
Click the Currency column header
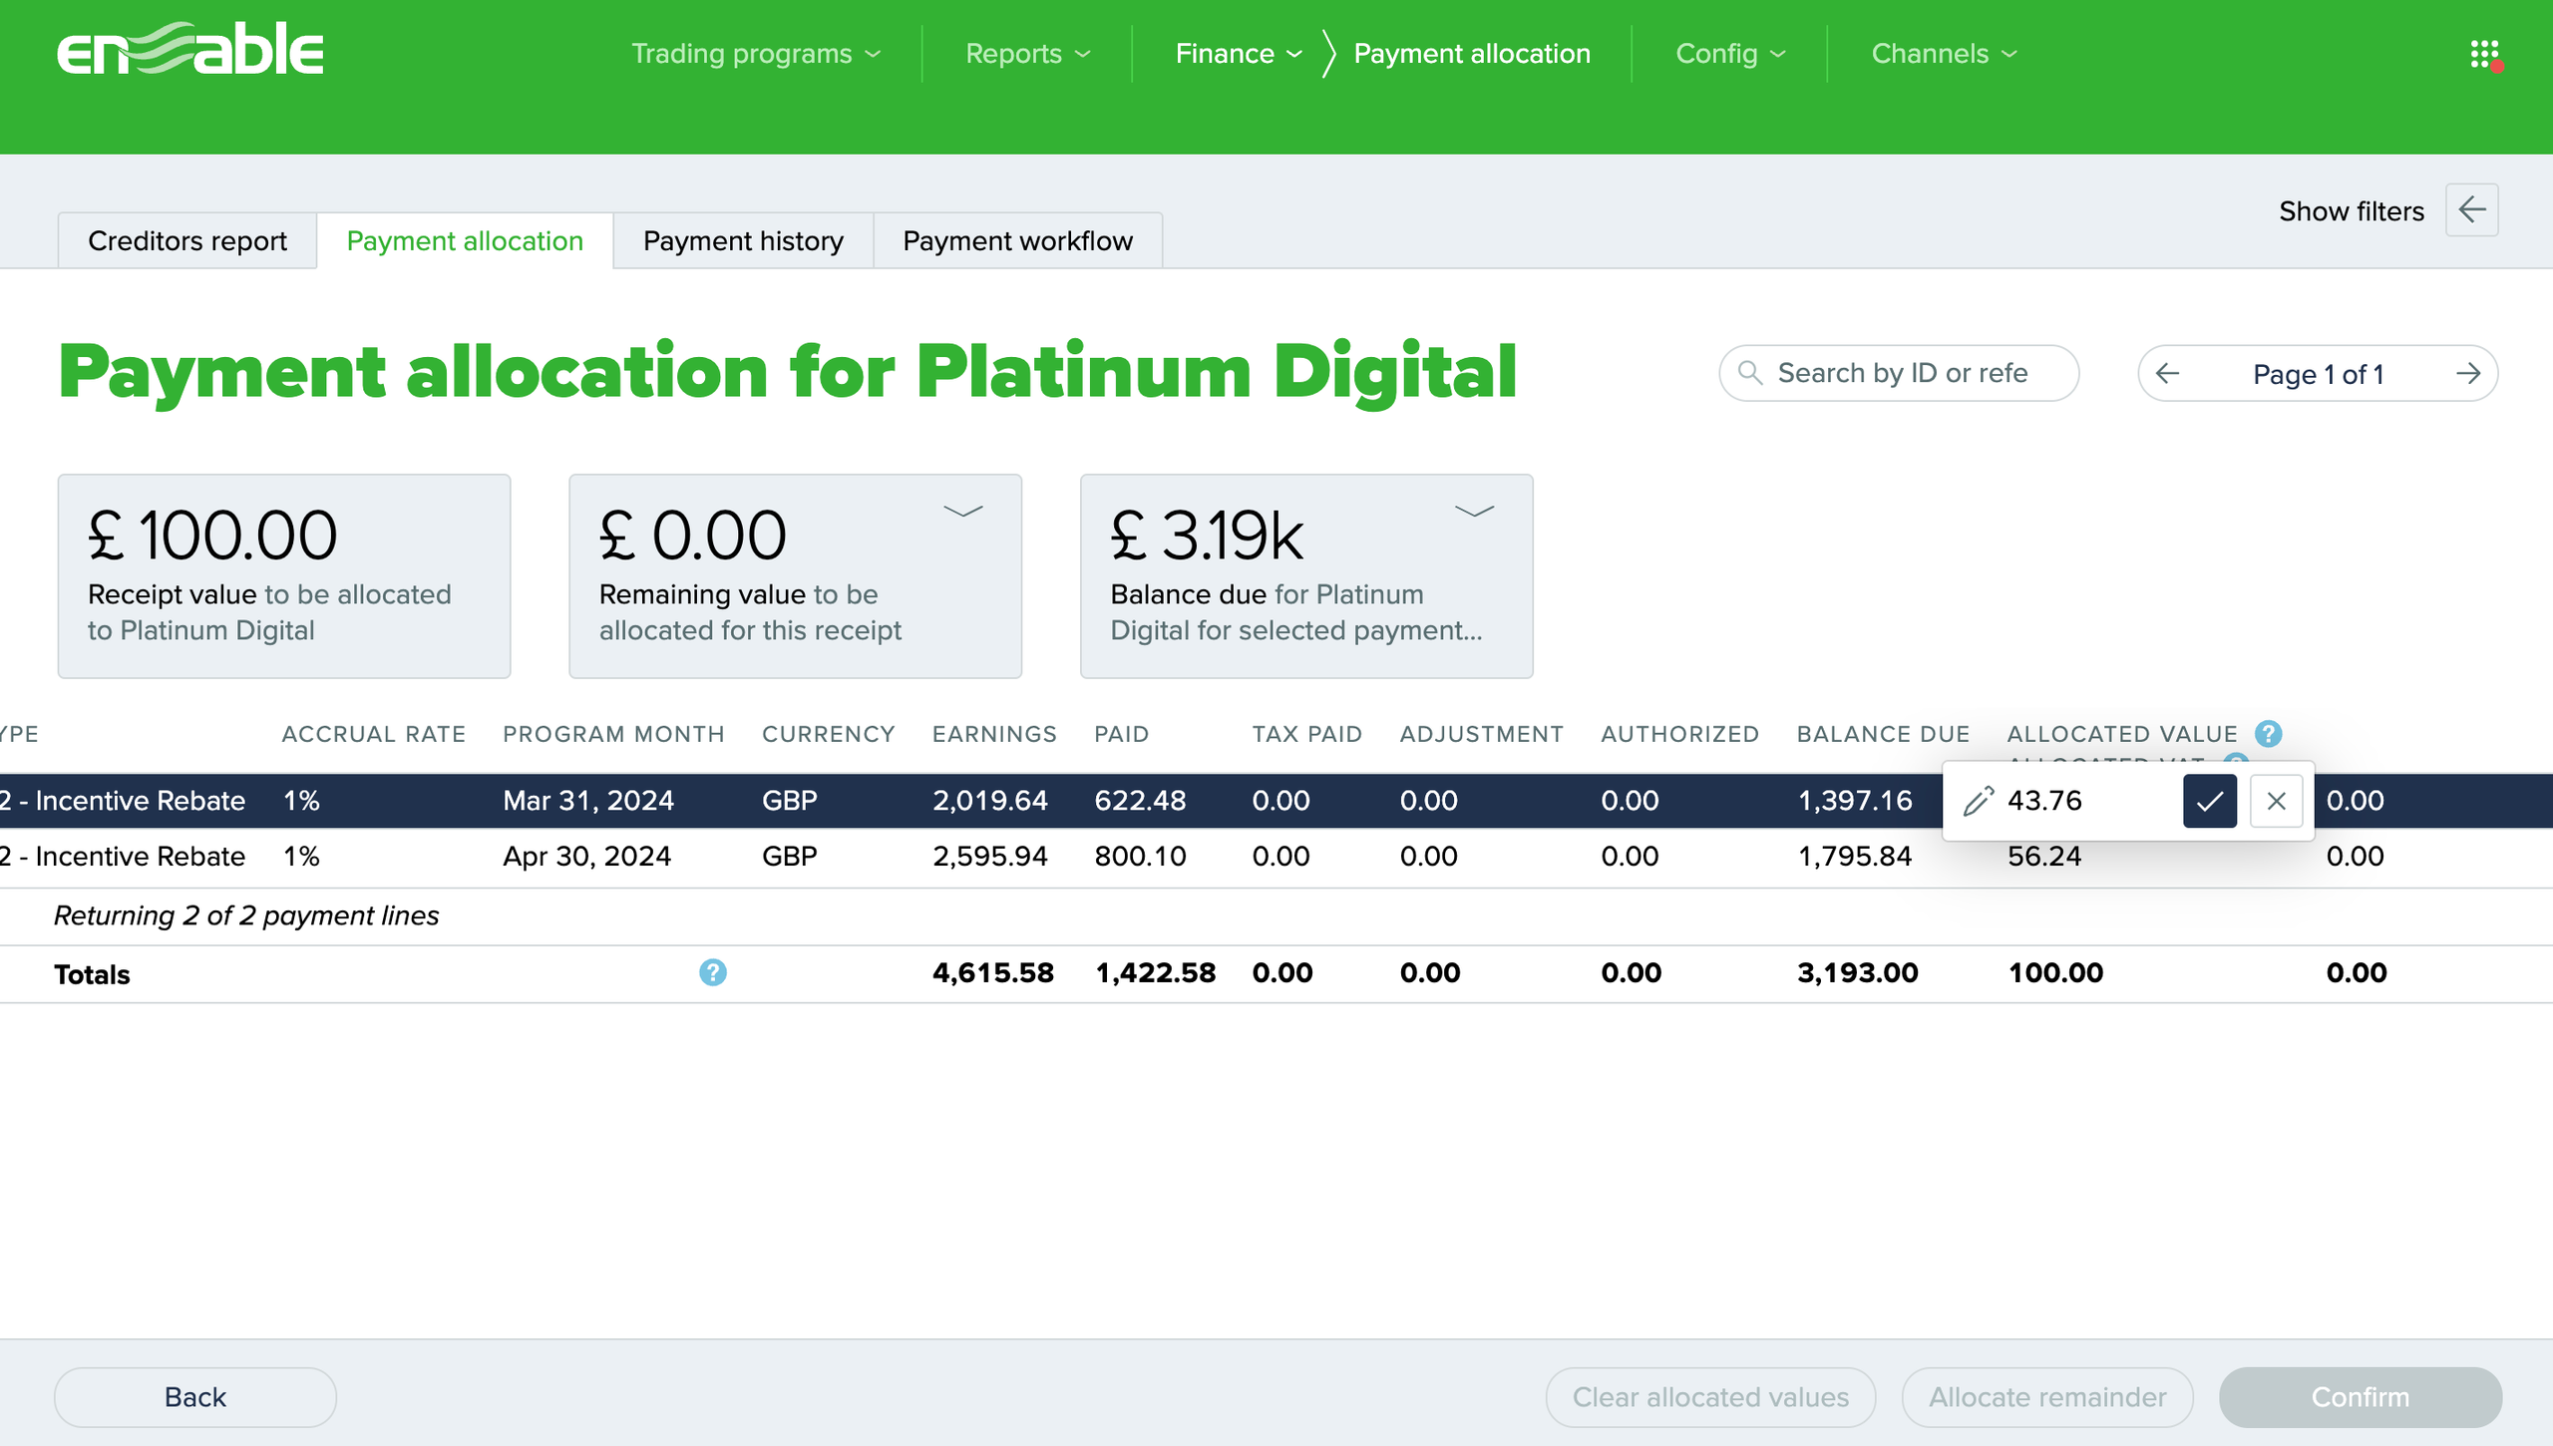pos(828,734)
